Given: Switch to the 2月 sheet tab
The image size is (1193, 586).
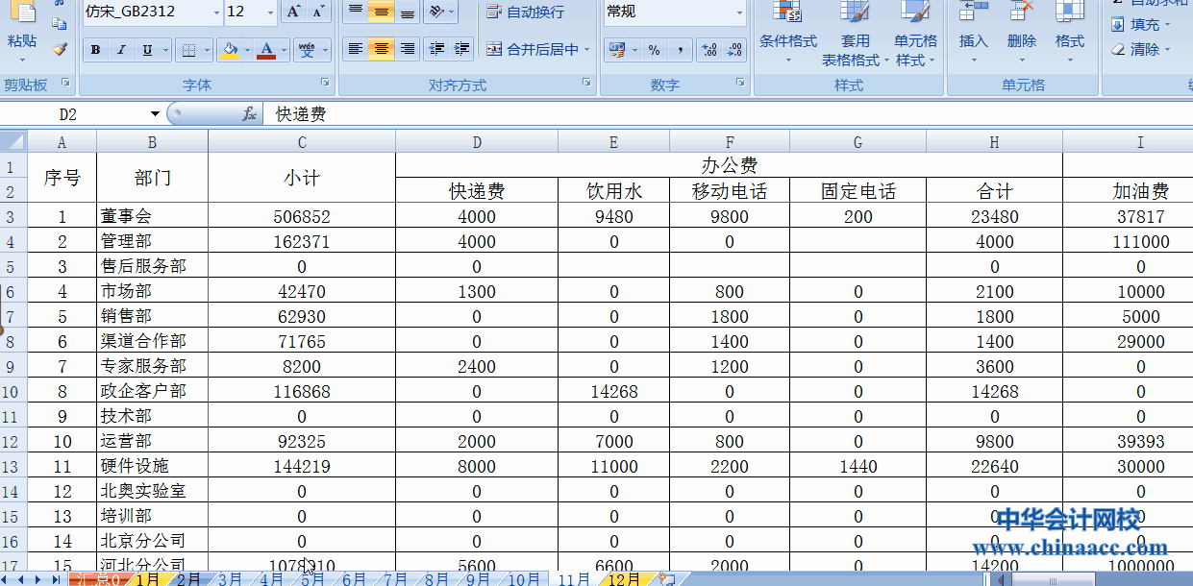Looking at the screenshot, I should click(188, 579).
